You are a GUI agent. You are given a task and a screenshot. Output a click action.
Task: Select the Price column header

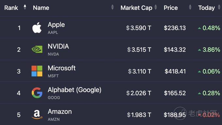click(171, 8)
